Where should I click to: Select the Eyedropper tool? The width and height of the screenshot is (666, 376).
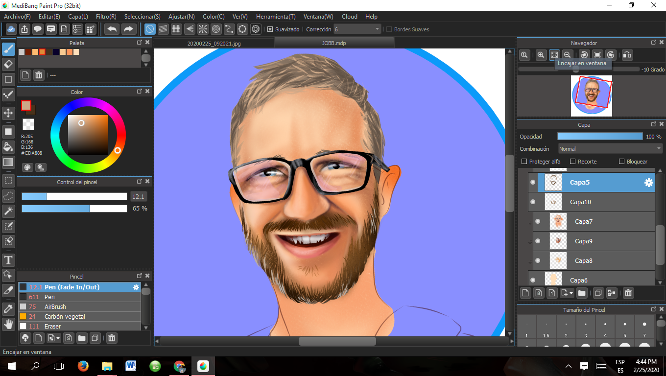pyautogui.click(x=8, y=308)
